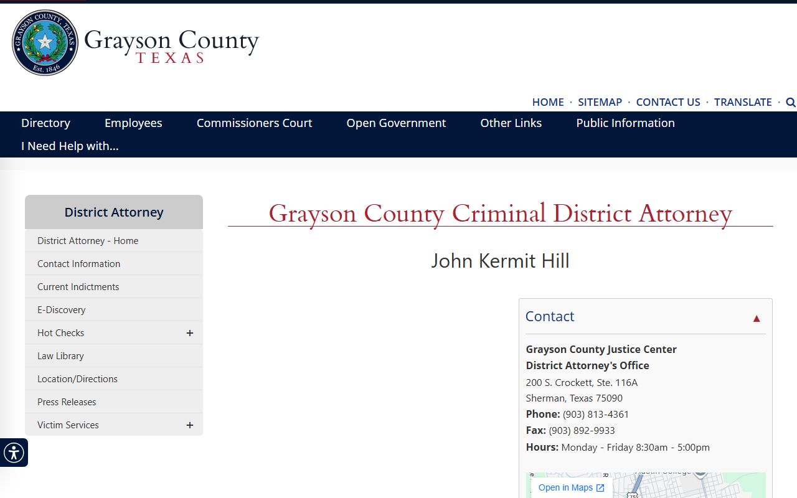Click the Grayson County Criminal District Attorney title

pyautogui.click(x=500, y=213)
